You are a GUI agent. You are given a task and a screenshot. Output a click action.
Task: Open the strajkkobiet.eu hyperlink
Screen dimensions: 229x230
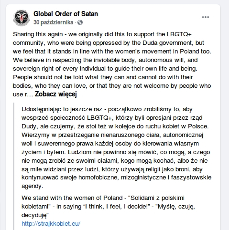click(x=51, y=224)
